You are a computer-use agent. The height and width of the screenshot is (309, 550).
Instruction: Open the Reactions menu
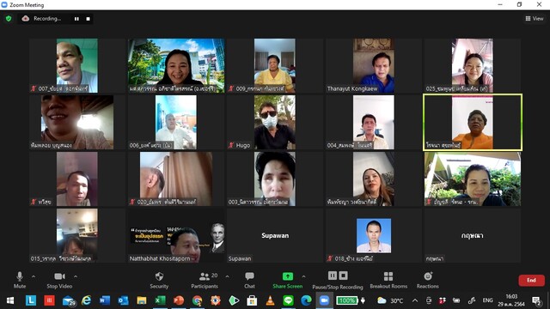(x=428, y=281)
